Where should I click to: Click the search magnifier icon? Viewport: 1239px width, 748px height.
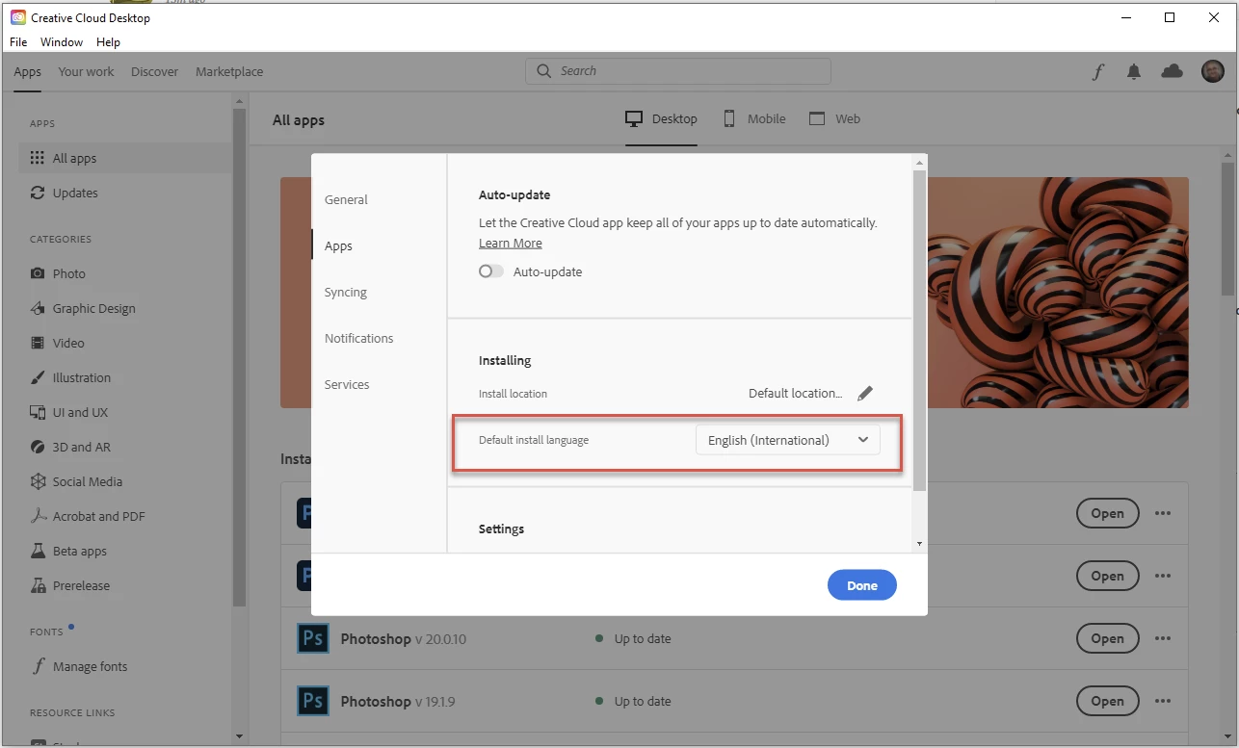544,71
